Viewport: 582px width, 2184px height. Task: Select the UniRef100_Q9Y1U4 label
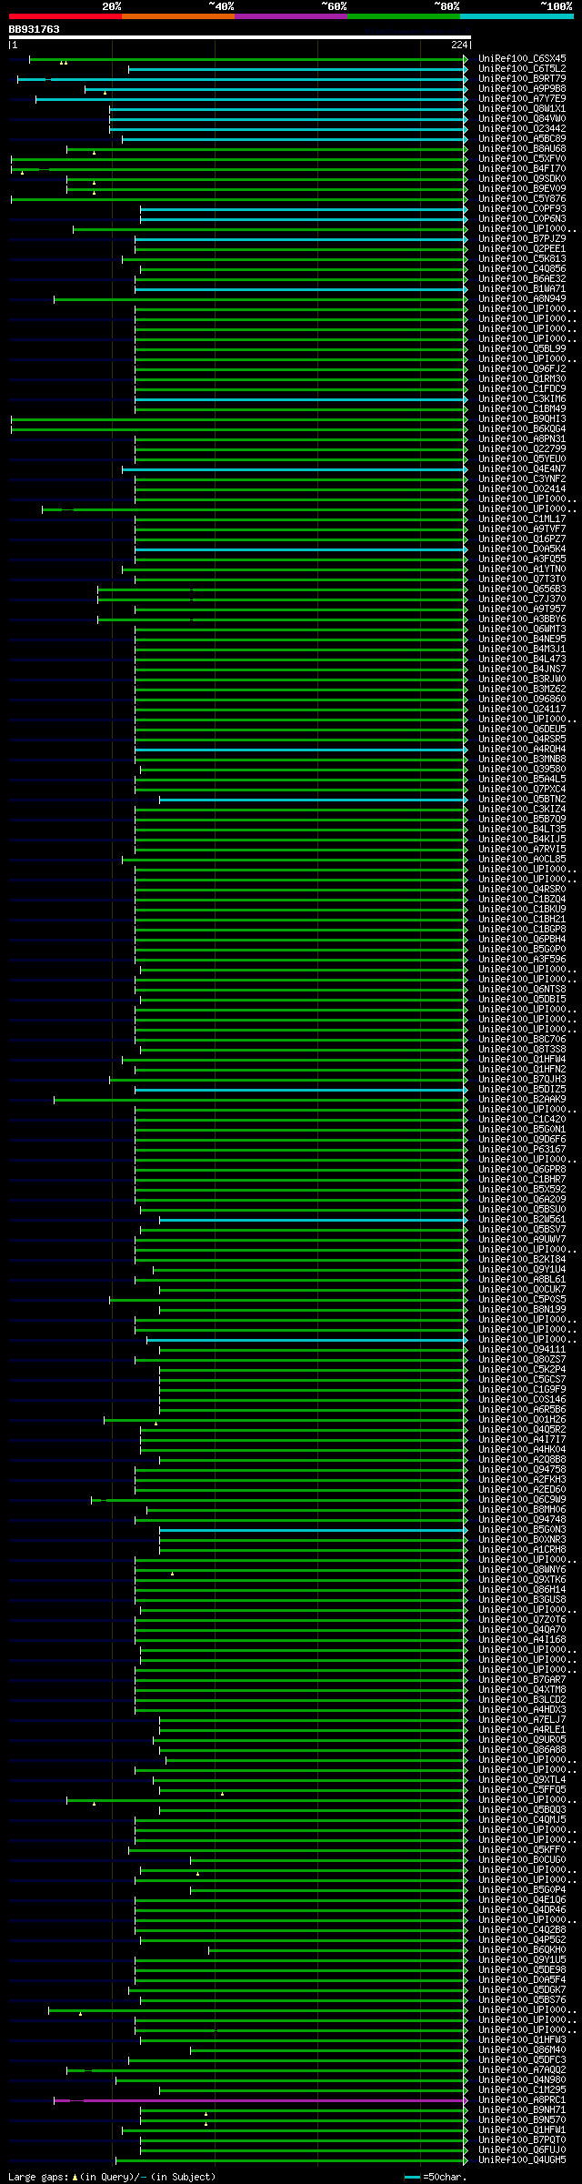[x=522, y=1270]
